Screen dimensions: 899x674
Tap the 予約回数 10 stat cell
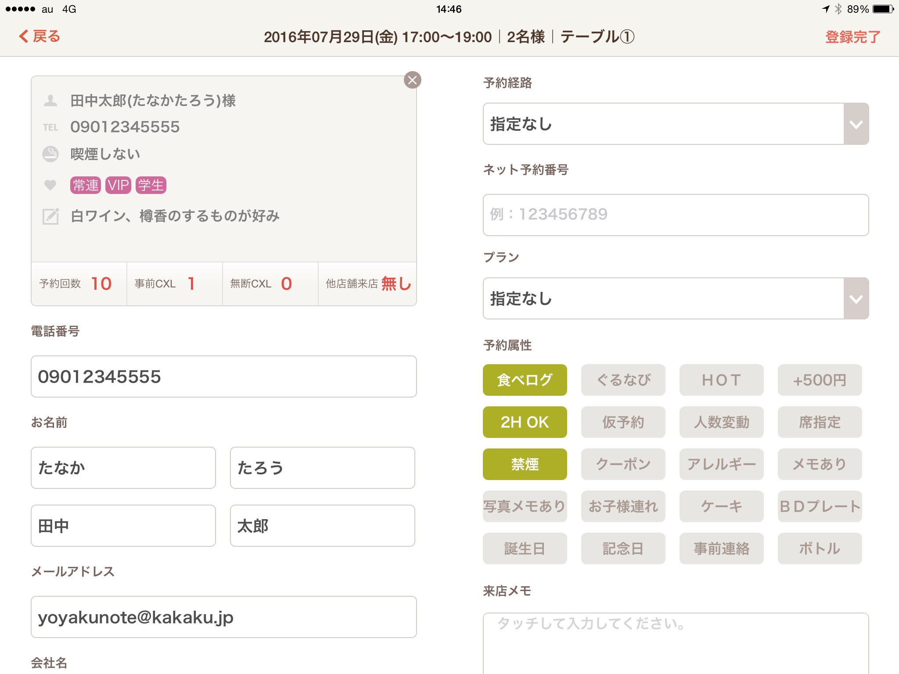79,284
